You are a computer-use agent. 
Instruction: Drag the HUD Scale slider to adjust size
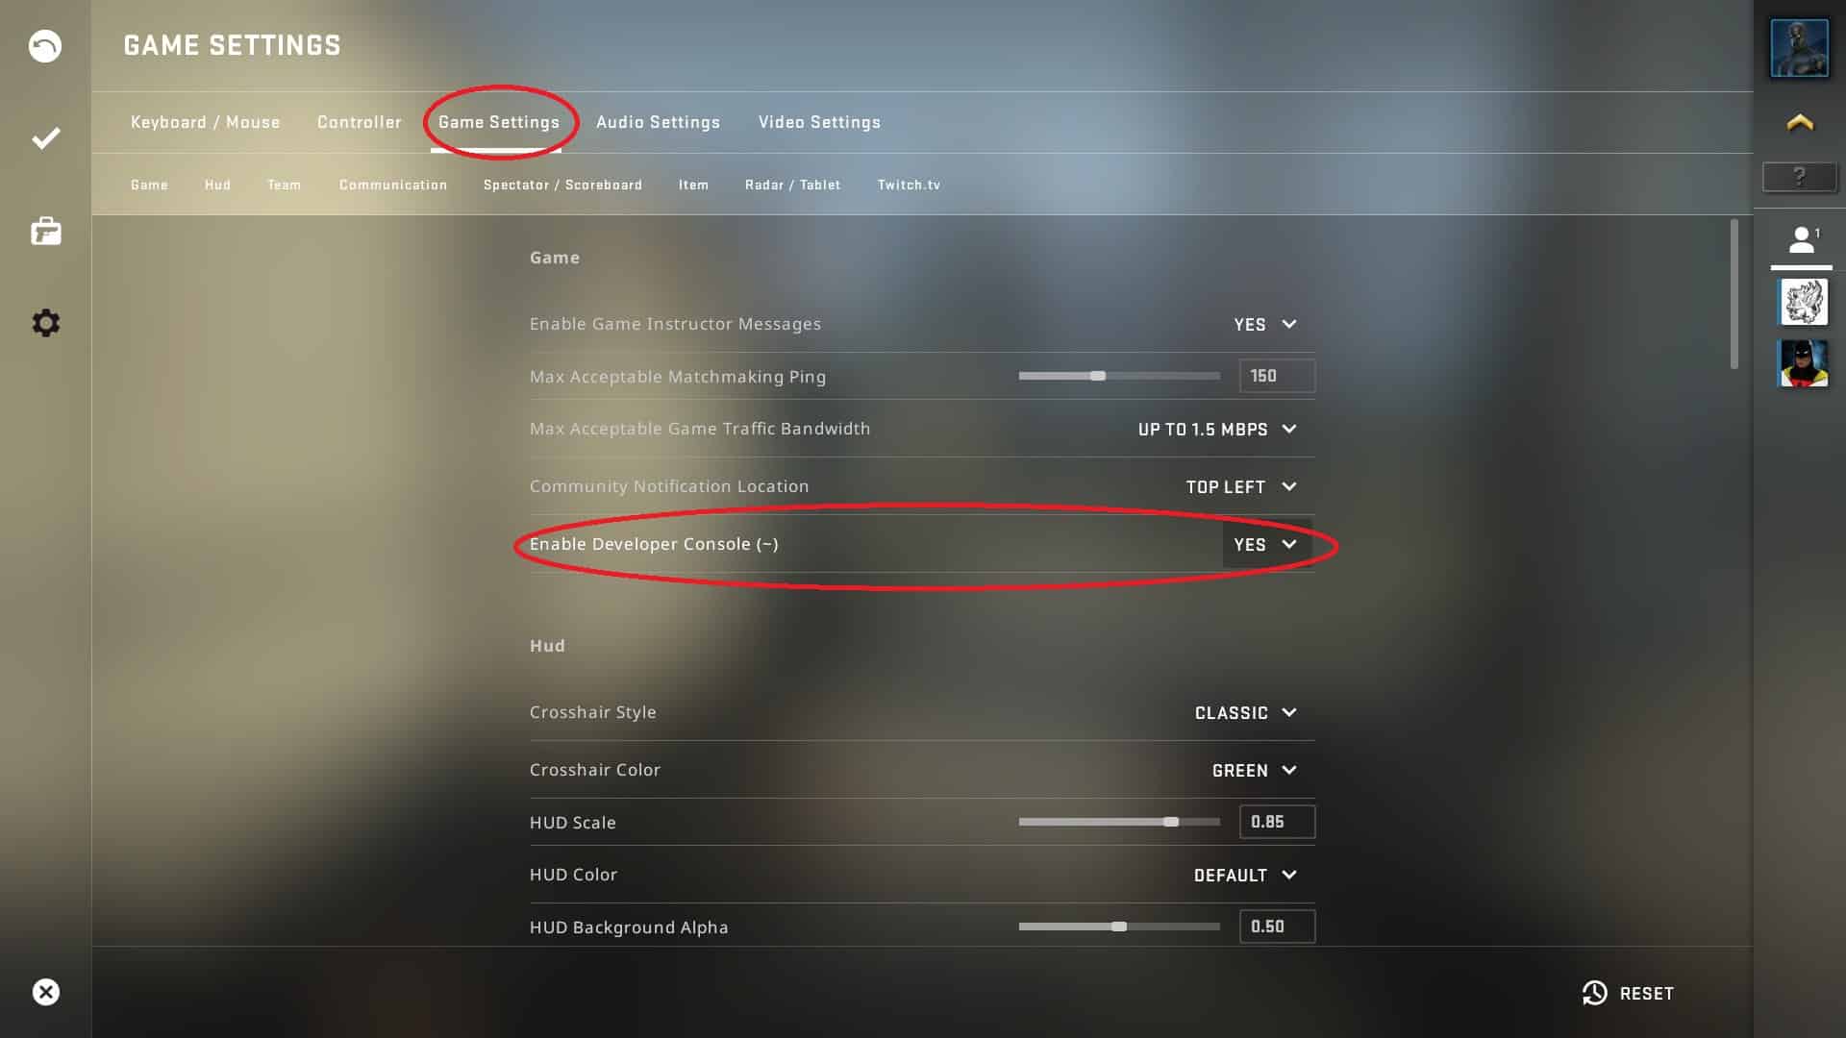click(x=1168, y=822)
